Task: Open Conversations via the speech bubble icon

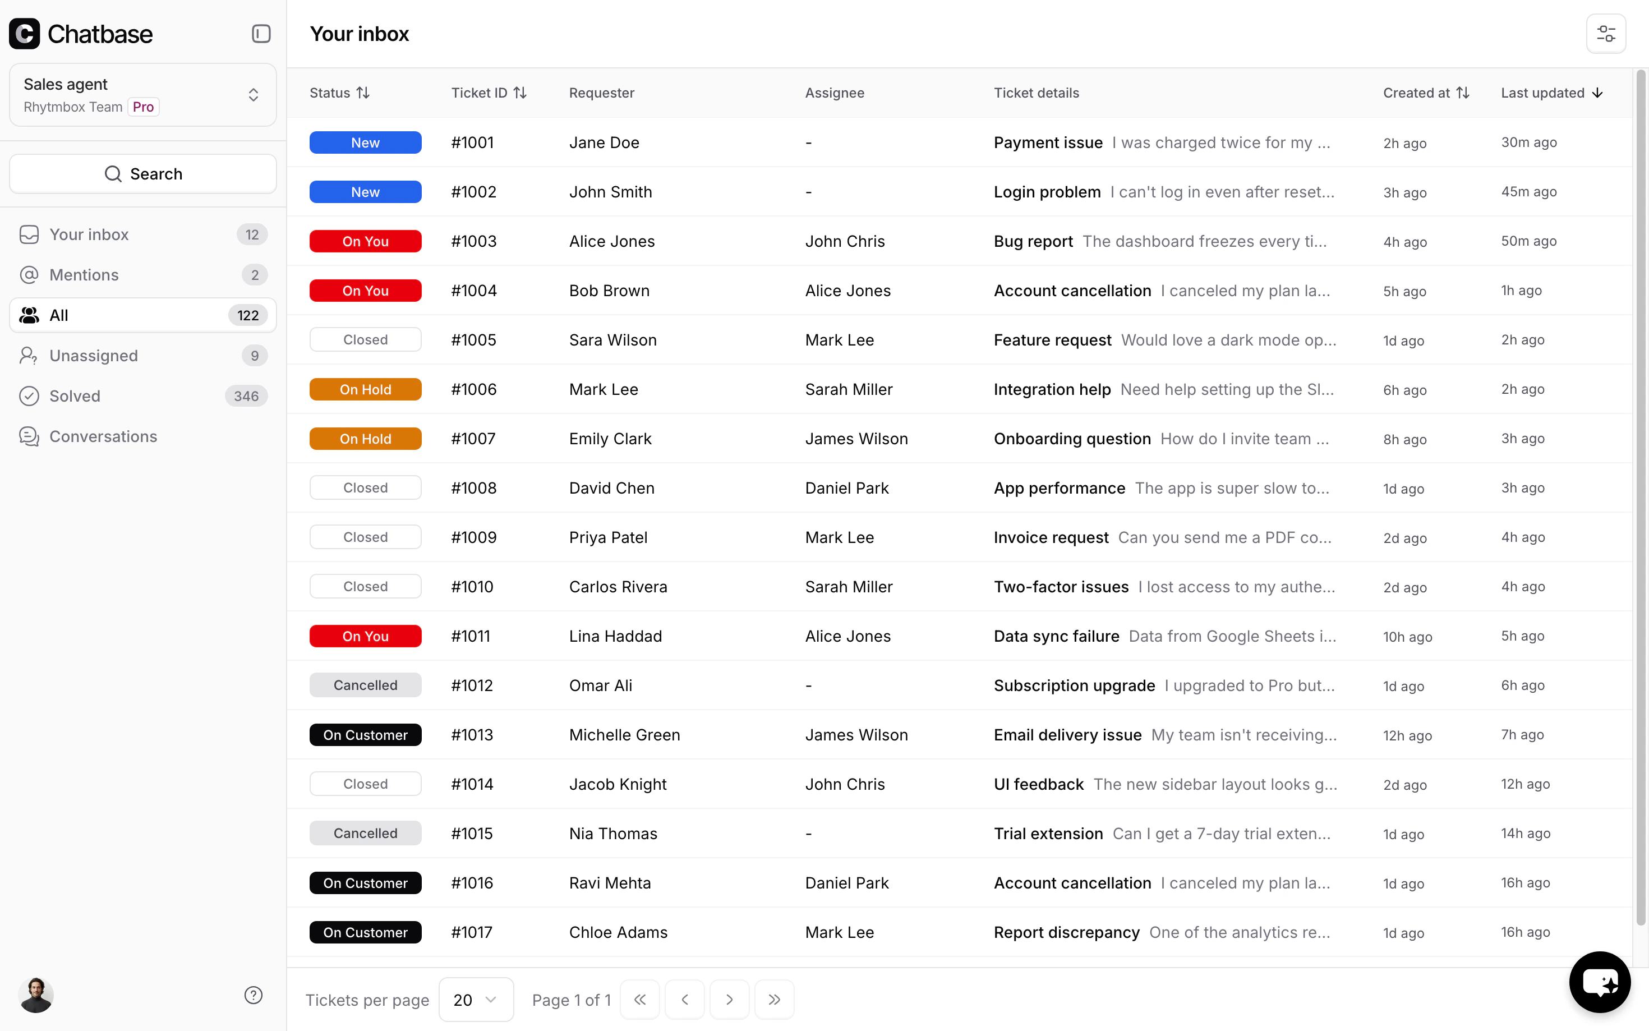Action: (29, 436)
